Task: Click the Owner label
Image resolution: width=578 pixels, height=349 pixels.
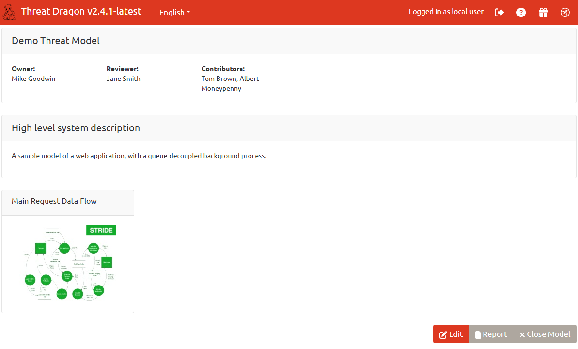Action: click(23, 69)
